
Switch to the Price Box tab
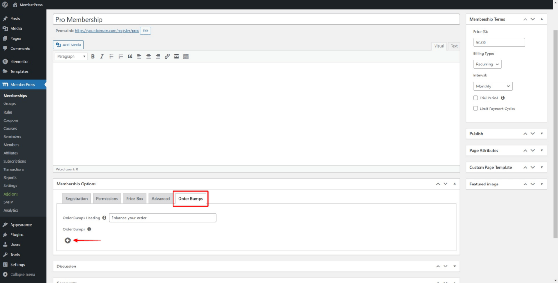click(x=135, y=199)
